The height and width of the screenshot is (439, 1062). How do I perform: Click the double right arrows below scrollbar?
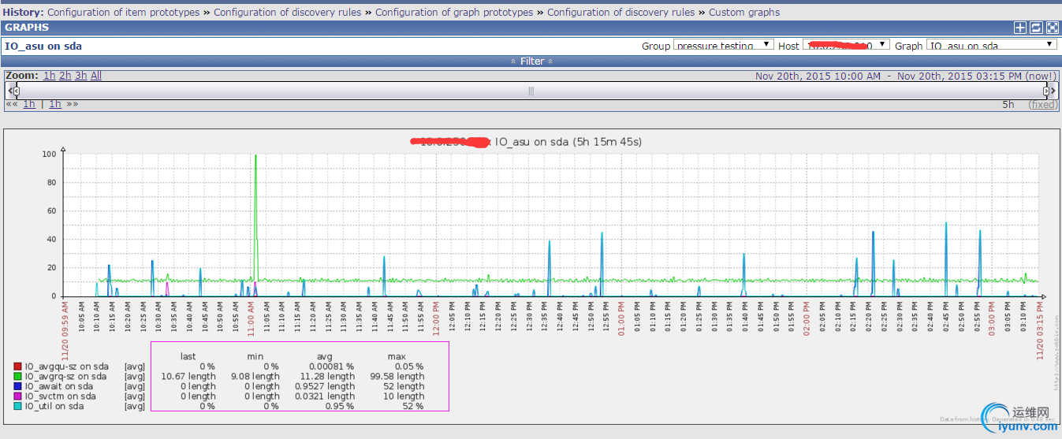[x=73, y=104]
